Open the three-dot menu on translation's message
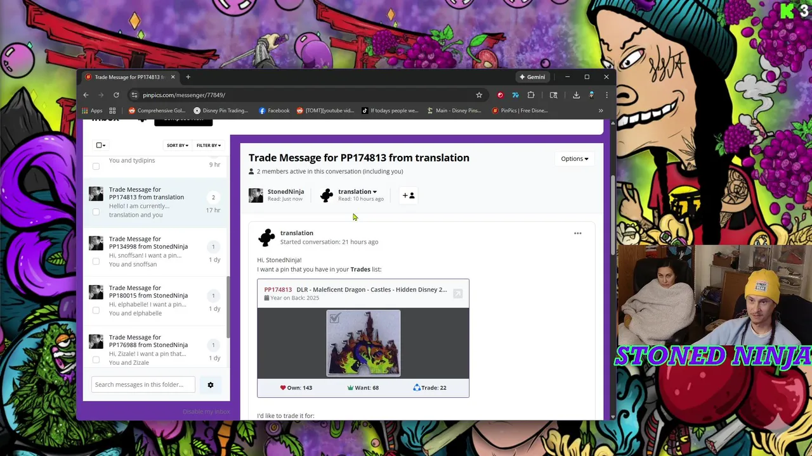812x456 pixels. coord(577,233)
